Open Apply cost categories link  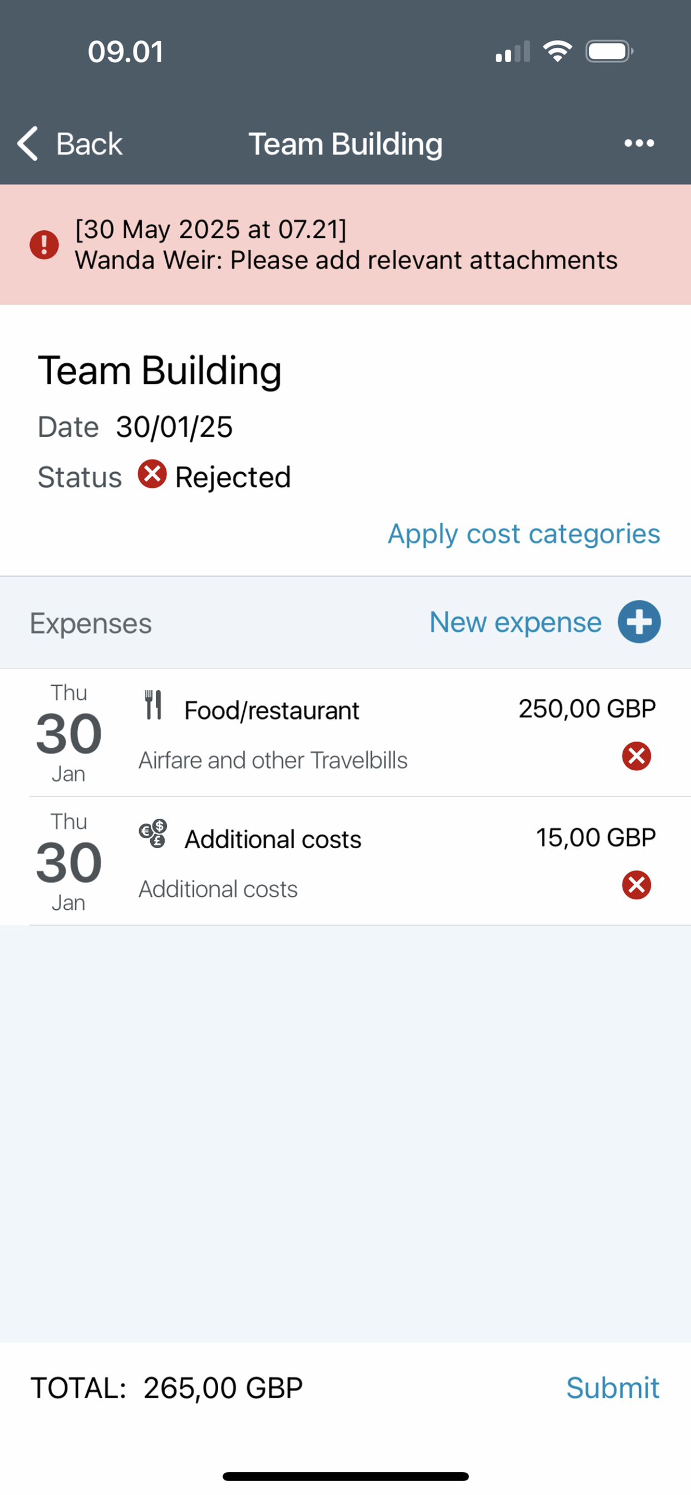click(524, 533)
